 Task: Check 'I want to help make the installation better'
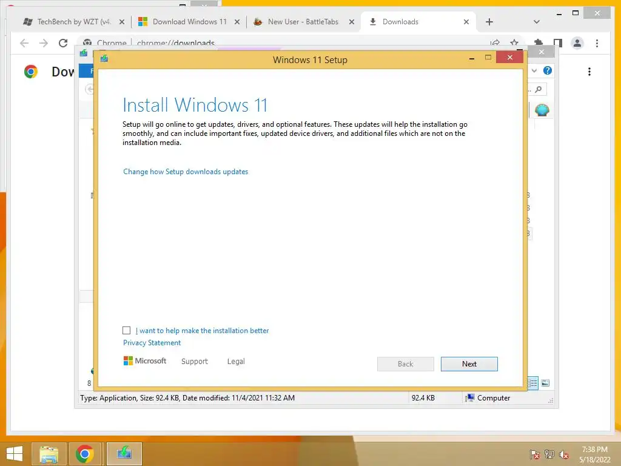pos(126,331)
